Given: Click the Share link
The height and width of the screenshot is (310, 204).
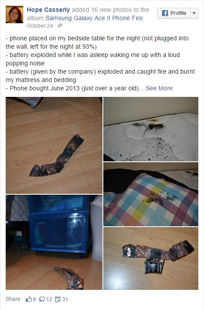Looking at the screenshot, I should coord(13,299).
